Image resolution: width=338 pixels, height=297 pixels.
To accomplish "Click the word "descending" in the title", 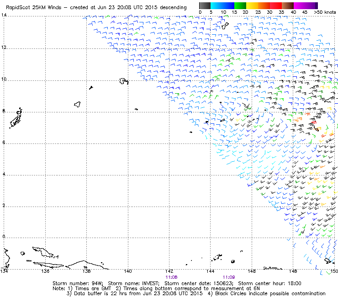I will [x=173, y=7].
